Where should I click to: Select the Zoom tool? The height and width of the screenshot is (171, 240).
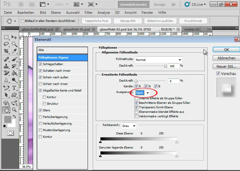pos(14,110)
